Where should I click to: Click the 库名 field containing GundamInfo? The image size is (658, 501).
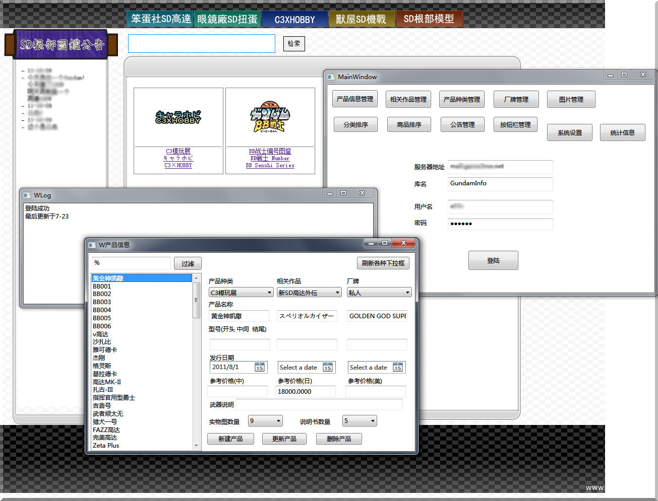pyautogui.click(x=500, y=184)
